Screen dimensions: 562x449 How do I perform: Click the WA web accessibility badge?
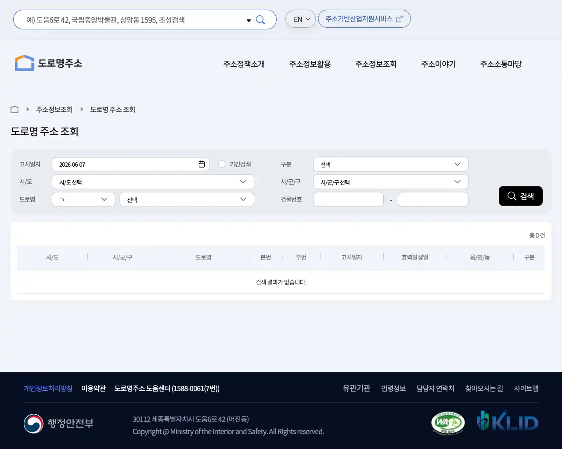click(x=448, y=423)
